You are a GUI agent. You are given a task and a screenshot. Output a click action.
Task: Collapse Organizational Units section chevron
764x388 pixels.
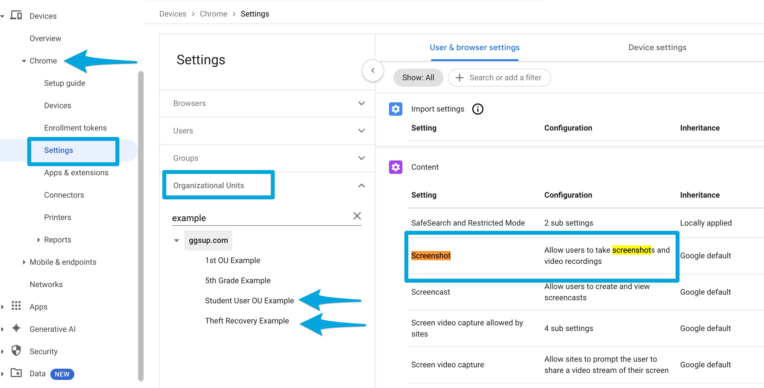[361, 186]
